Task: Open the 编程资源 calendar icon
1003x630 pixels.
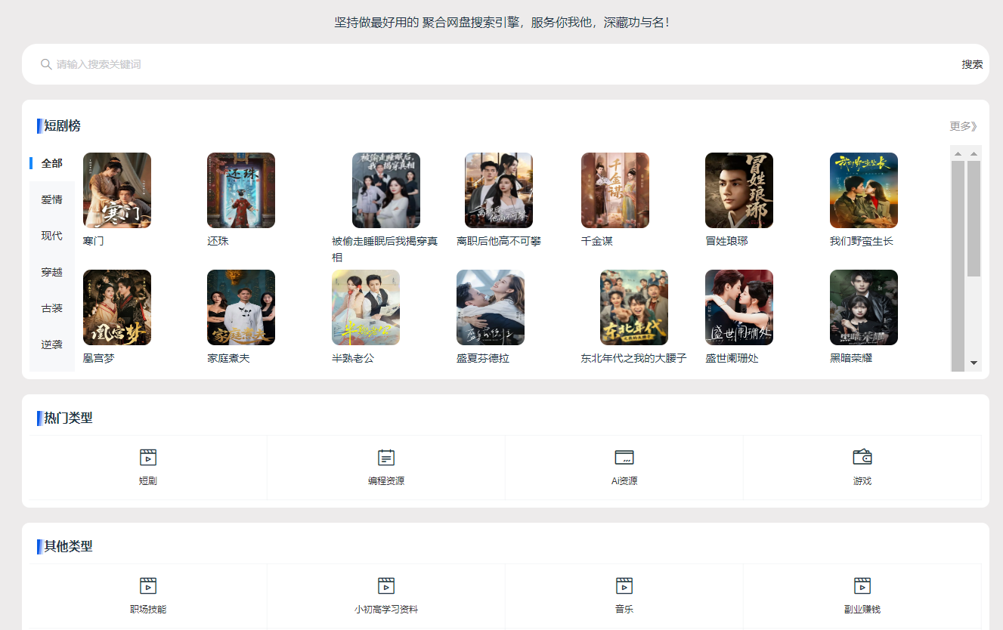Action: pos(386,457)
